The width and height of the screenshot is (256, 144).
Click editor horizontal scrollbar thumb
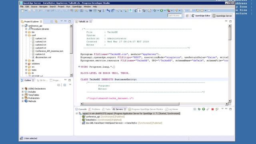coord(131,104)
